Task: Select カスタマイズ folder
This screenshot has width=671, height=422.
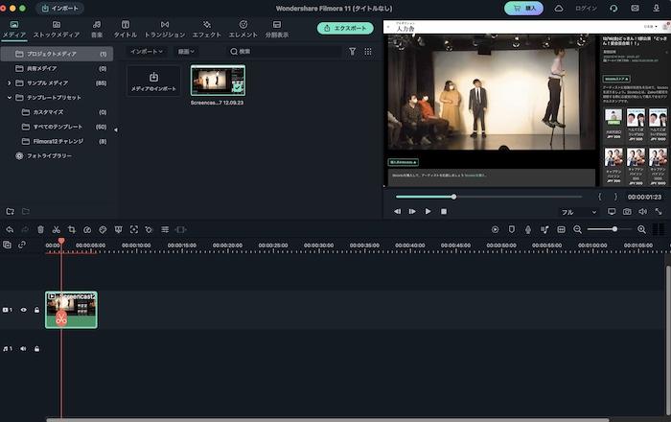Action: (57, 112)
